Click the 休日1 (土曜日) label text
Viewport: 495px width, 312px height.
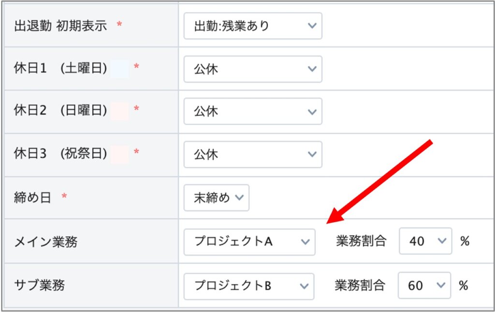click(x=60, y=69)
